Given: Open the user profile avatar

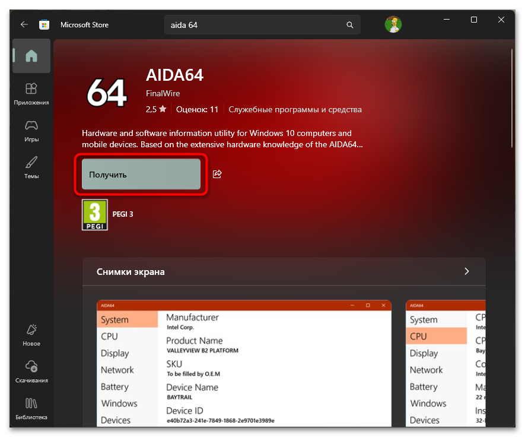Looking at the screenshot, I should click(393, 24).
